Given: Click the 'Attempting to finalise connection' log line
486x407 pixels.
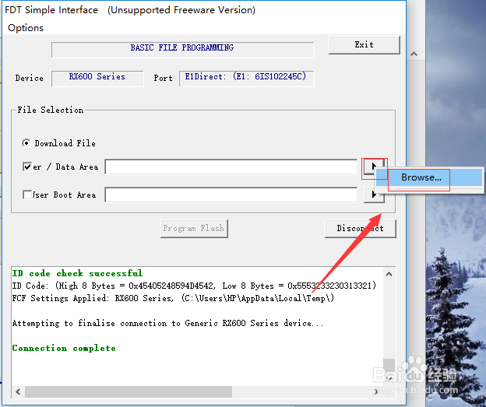Looking at the screenshot, I should point(167,323).
